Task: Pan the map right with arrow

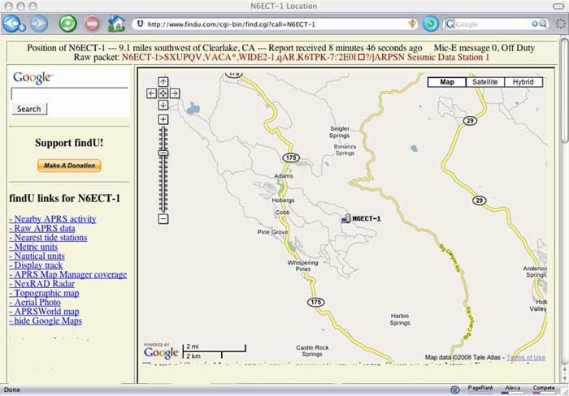Action: pyautogui.click(x=175, y=93)
